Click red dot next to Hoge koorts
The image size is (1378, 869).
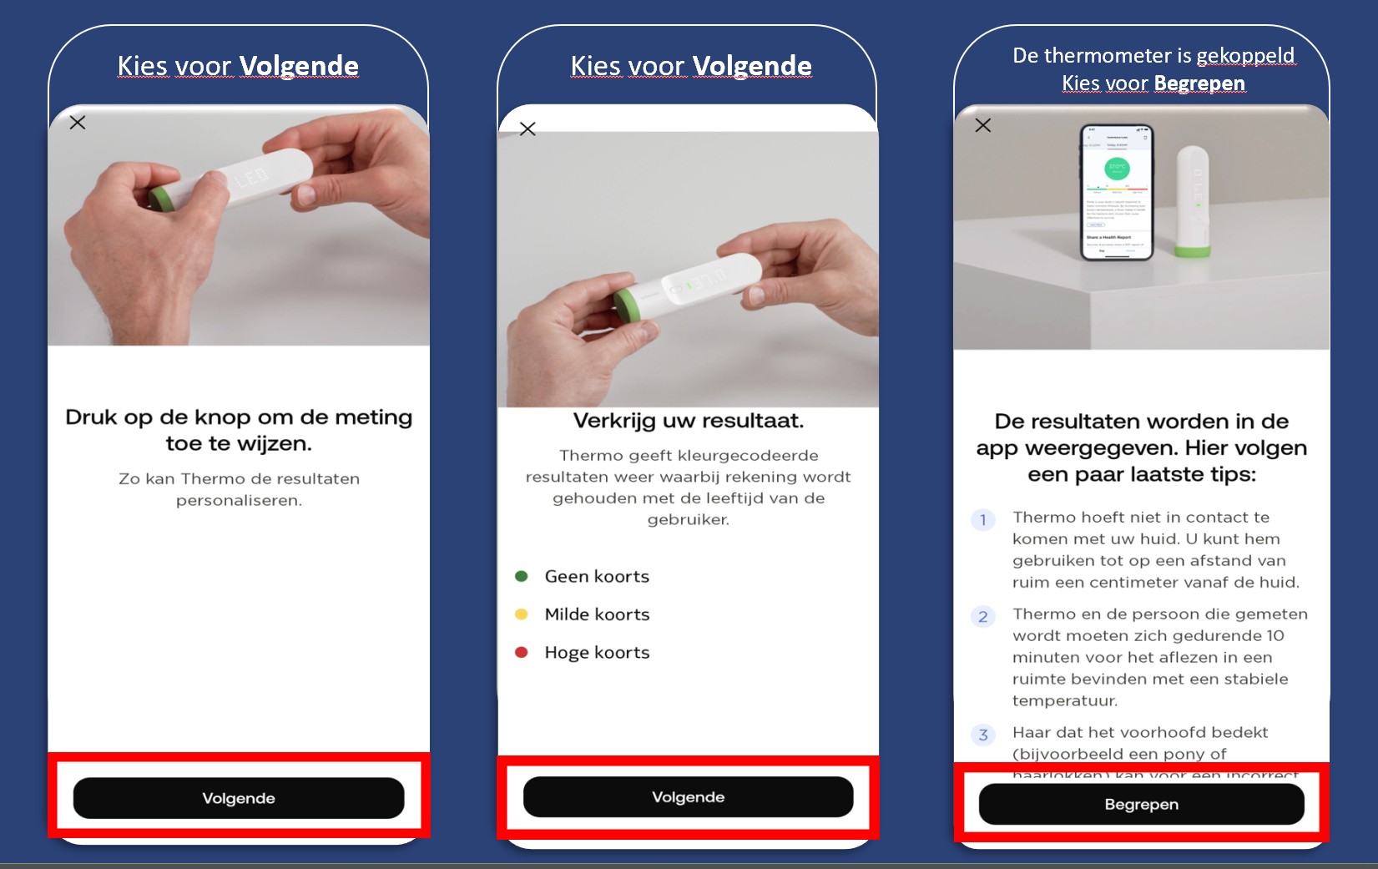(x=522, y=652)
